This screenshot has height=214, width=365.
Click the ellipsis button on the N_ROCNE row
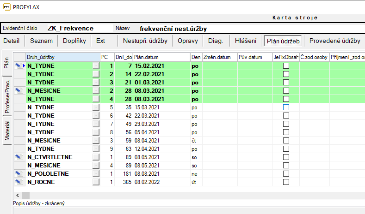coord(96,182)
